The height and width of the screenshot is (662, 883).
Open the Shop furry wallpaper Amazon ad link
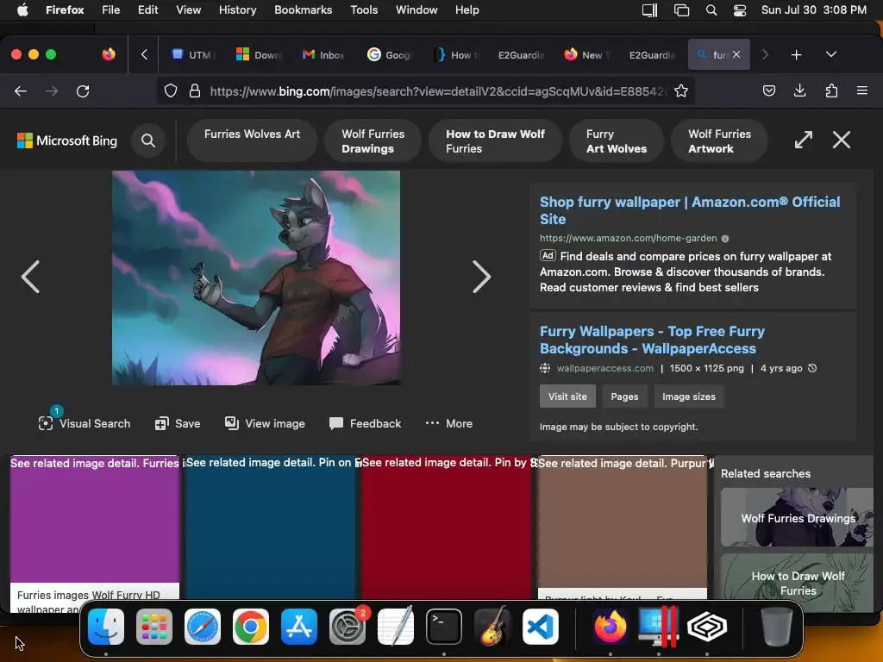point(690,210)
